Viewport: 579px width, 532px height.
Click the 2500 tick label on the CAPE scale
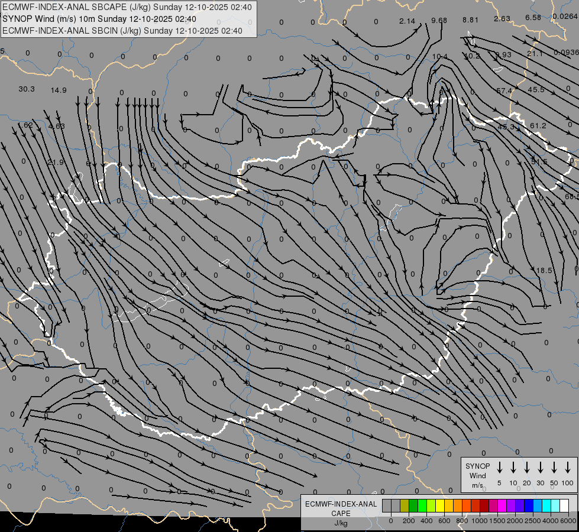coord(532,521)
